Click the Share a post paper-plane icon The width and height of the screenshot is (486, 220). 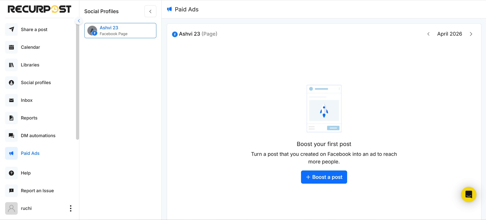[x=11, y=30]
